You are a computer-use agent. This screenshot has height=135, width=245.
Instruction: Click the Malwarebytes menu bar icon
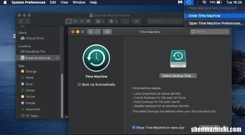click(x=180, y=2)
